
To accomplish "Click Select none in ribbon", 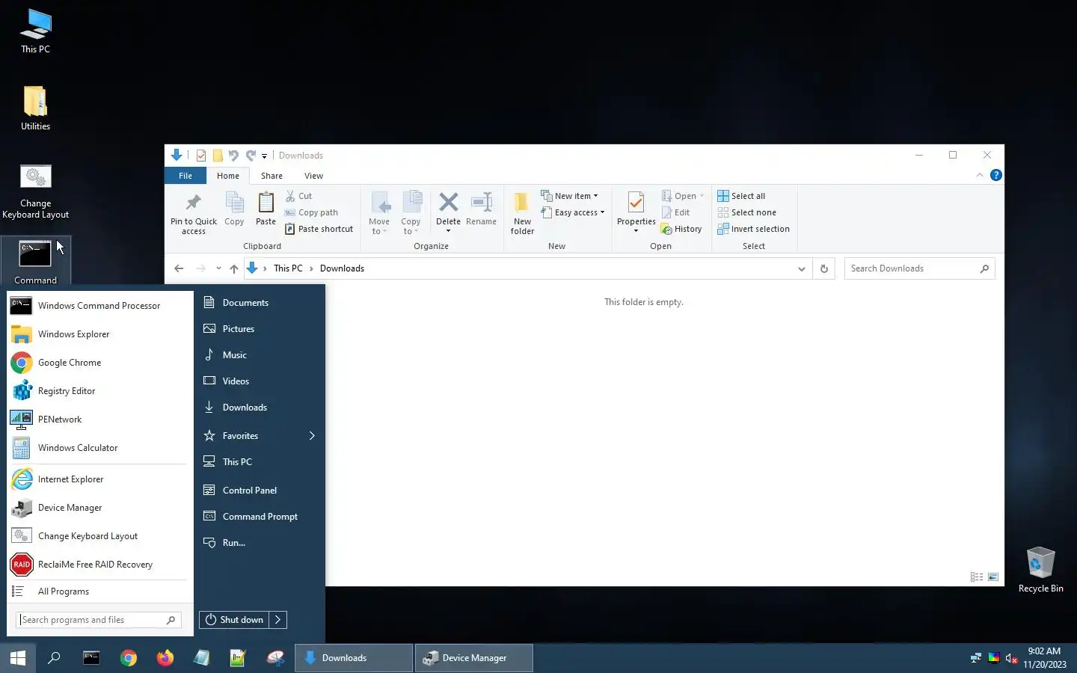I will click(x=746, y=212).
